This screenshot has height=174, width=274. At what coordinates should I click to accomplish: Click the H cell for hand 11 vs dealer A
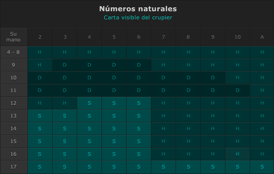click(262, 91)
